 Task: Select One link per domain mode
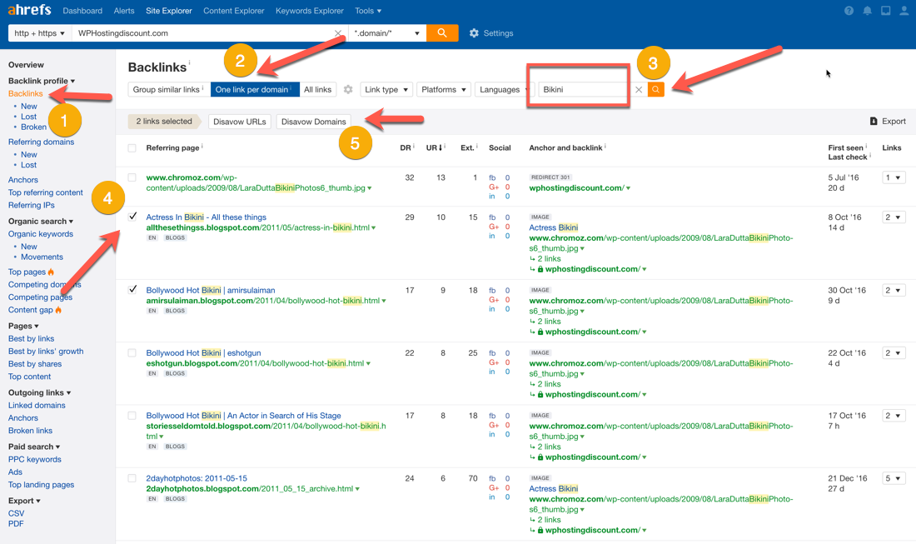(x=255, y=89)
